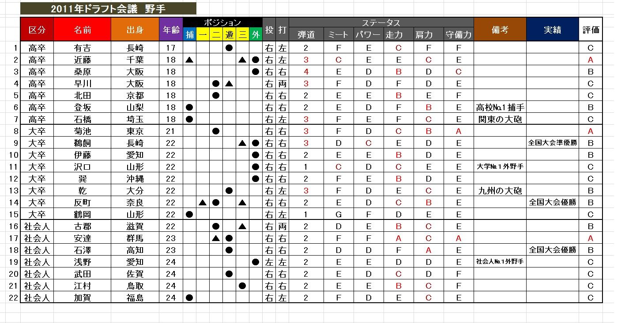The height and width of the screenshot is (323, 625).
Task: Click the blue 捕 position header
Action: click(x=190, y=35)
